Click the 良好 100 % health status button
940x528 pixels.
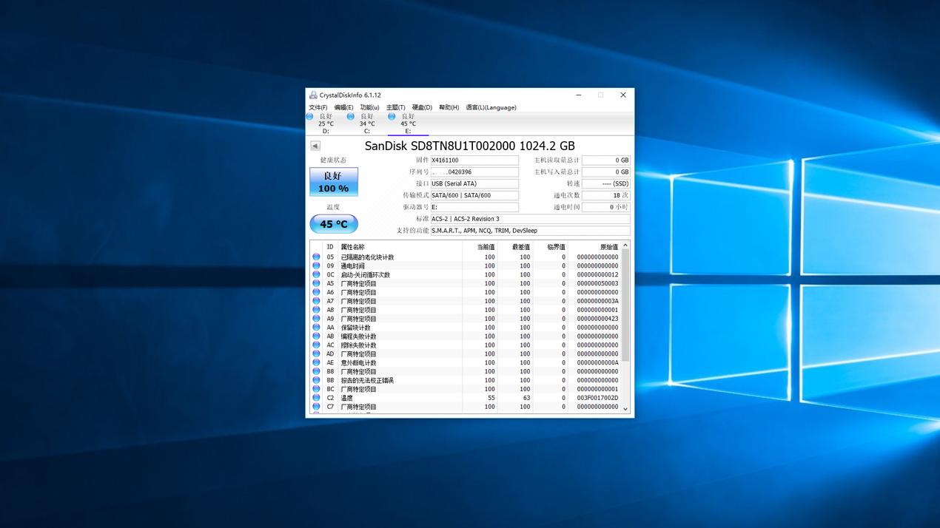[x=333, y=182]
